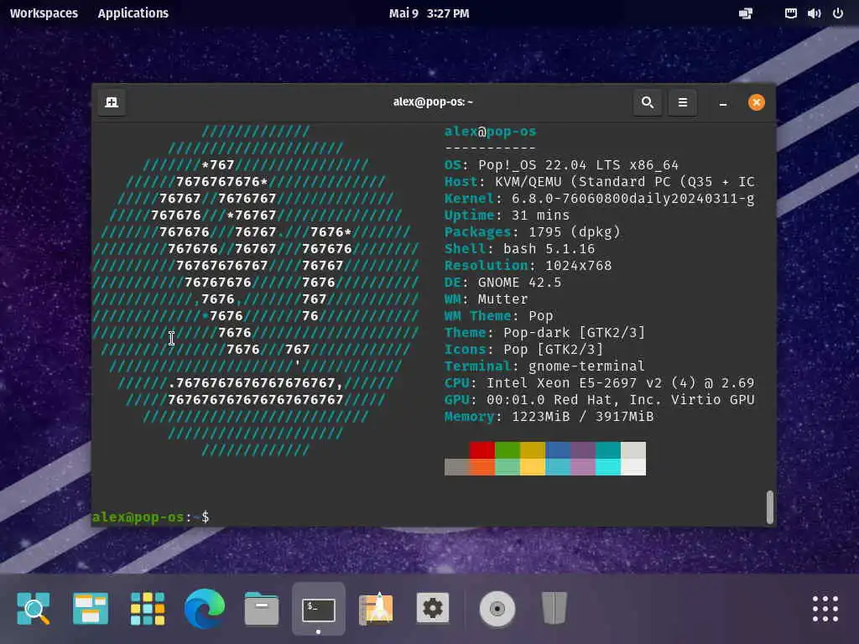Open terminal search with magnifier icon

(x=647, y=102)
